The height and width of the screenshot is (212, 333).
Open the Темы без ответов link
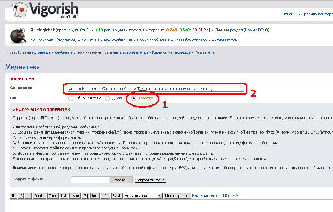pos(191,40)
